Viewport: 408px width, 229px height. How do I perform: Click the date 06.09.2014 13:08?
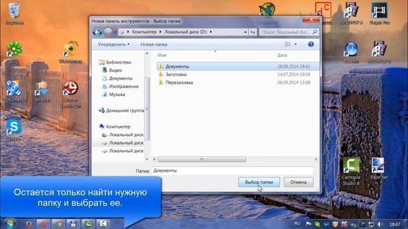click(293, 83)
